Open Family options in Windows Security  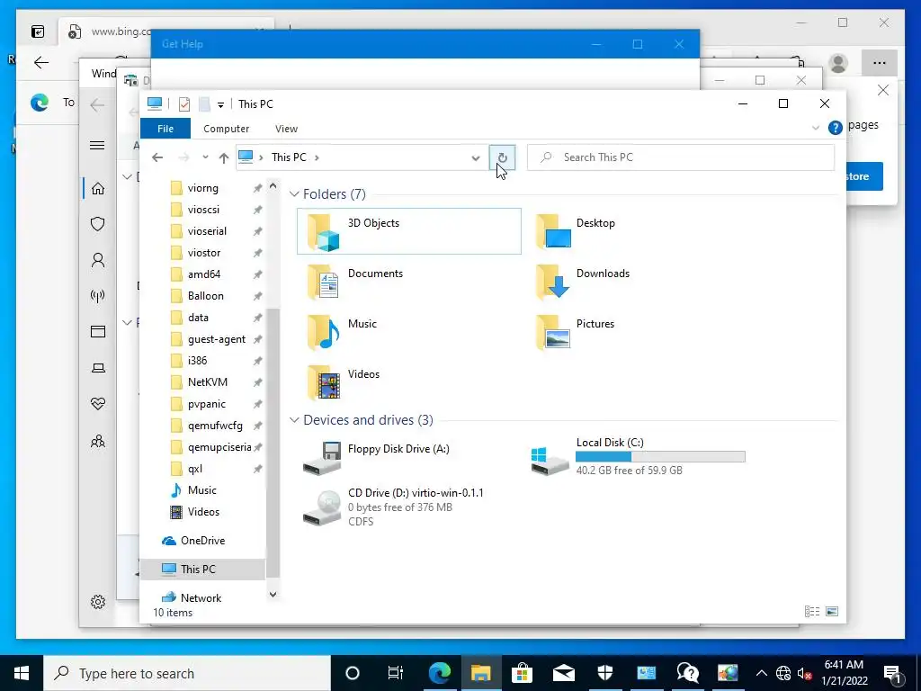click(98, 441)
